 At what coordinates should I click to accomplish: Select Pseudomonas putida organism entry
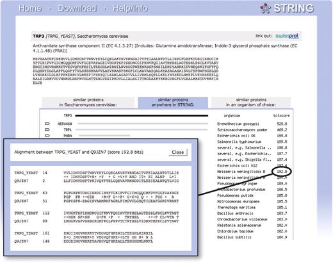235,195
